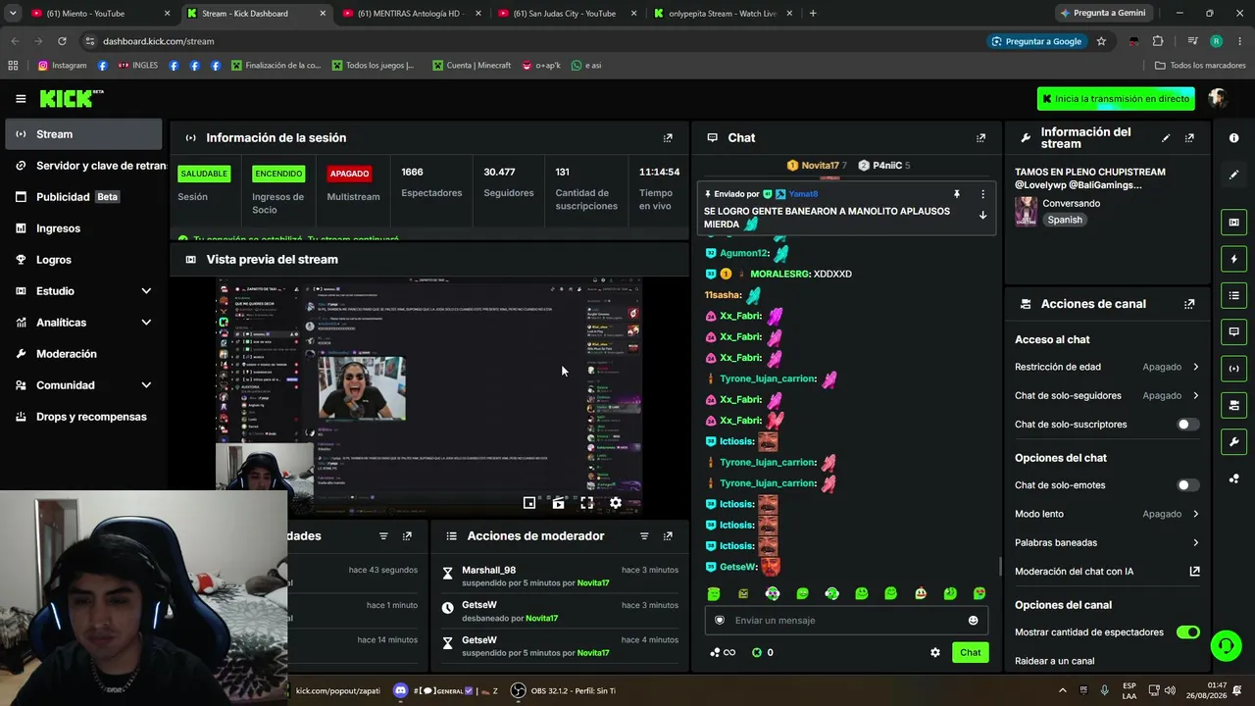Toggle Chat de solo-suscriptores switch

[x=1187, y=425]
